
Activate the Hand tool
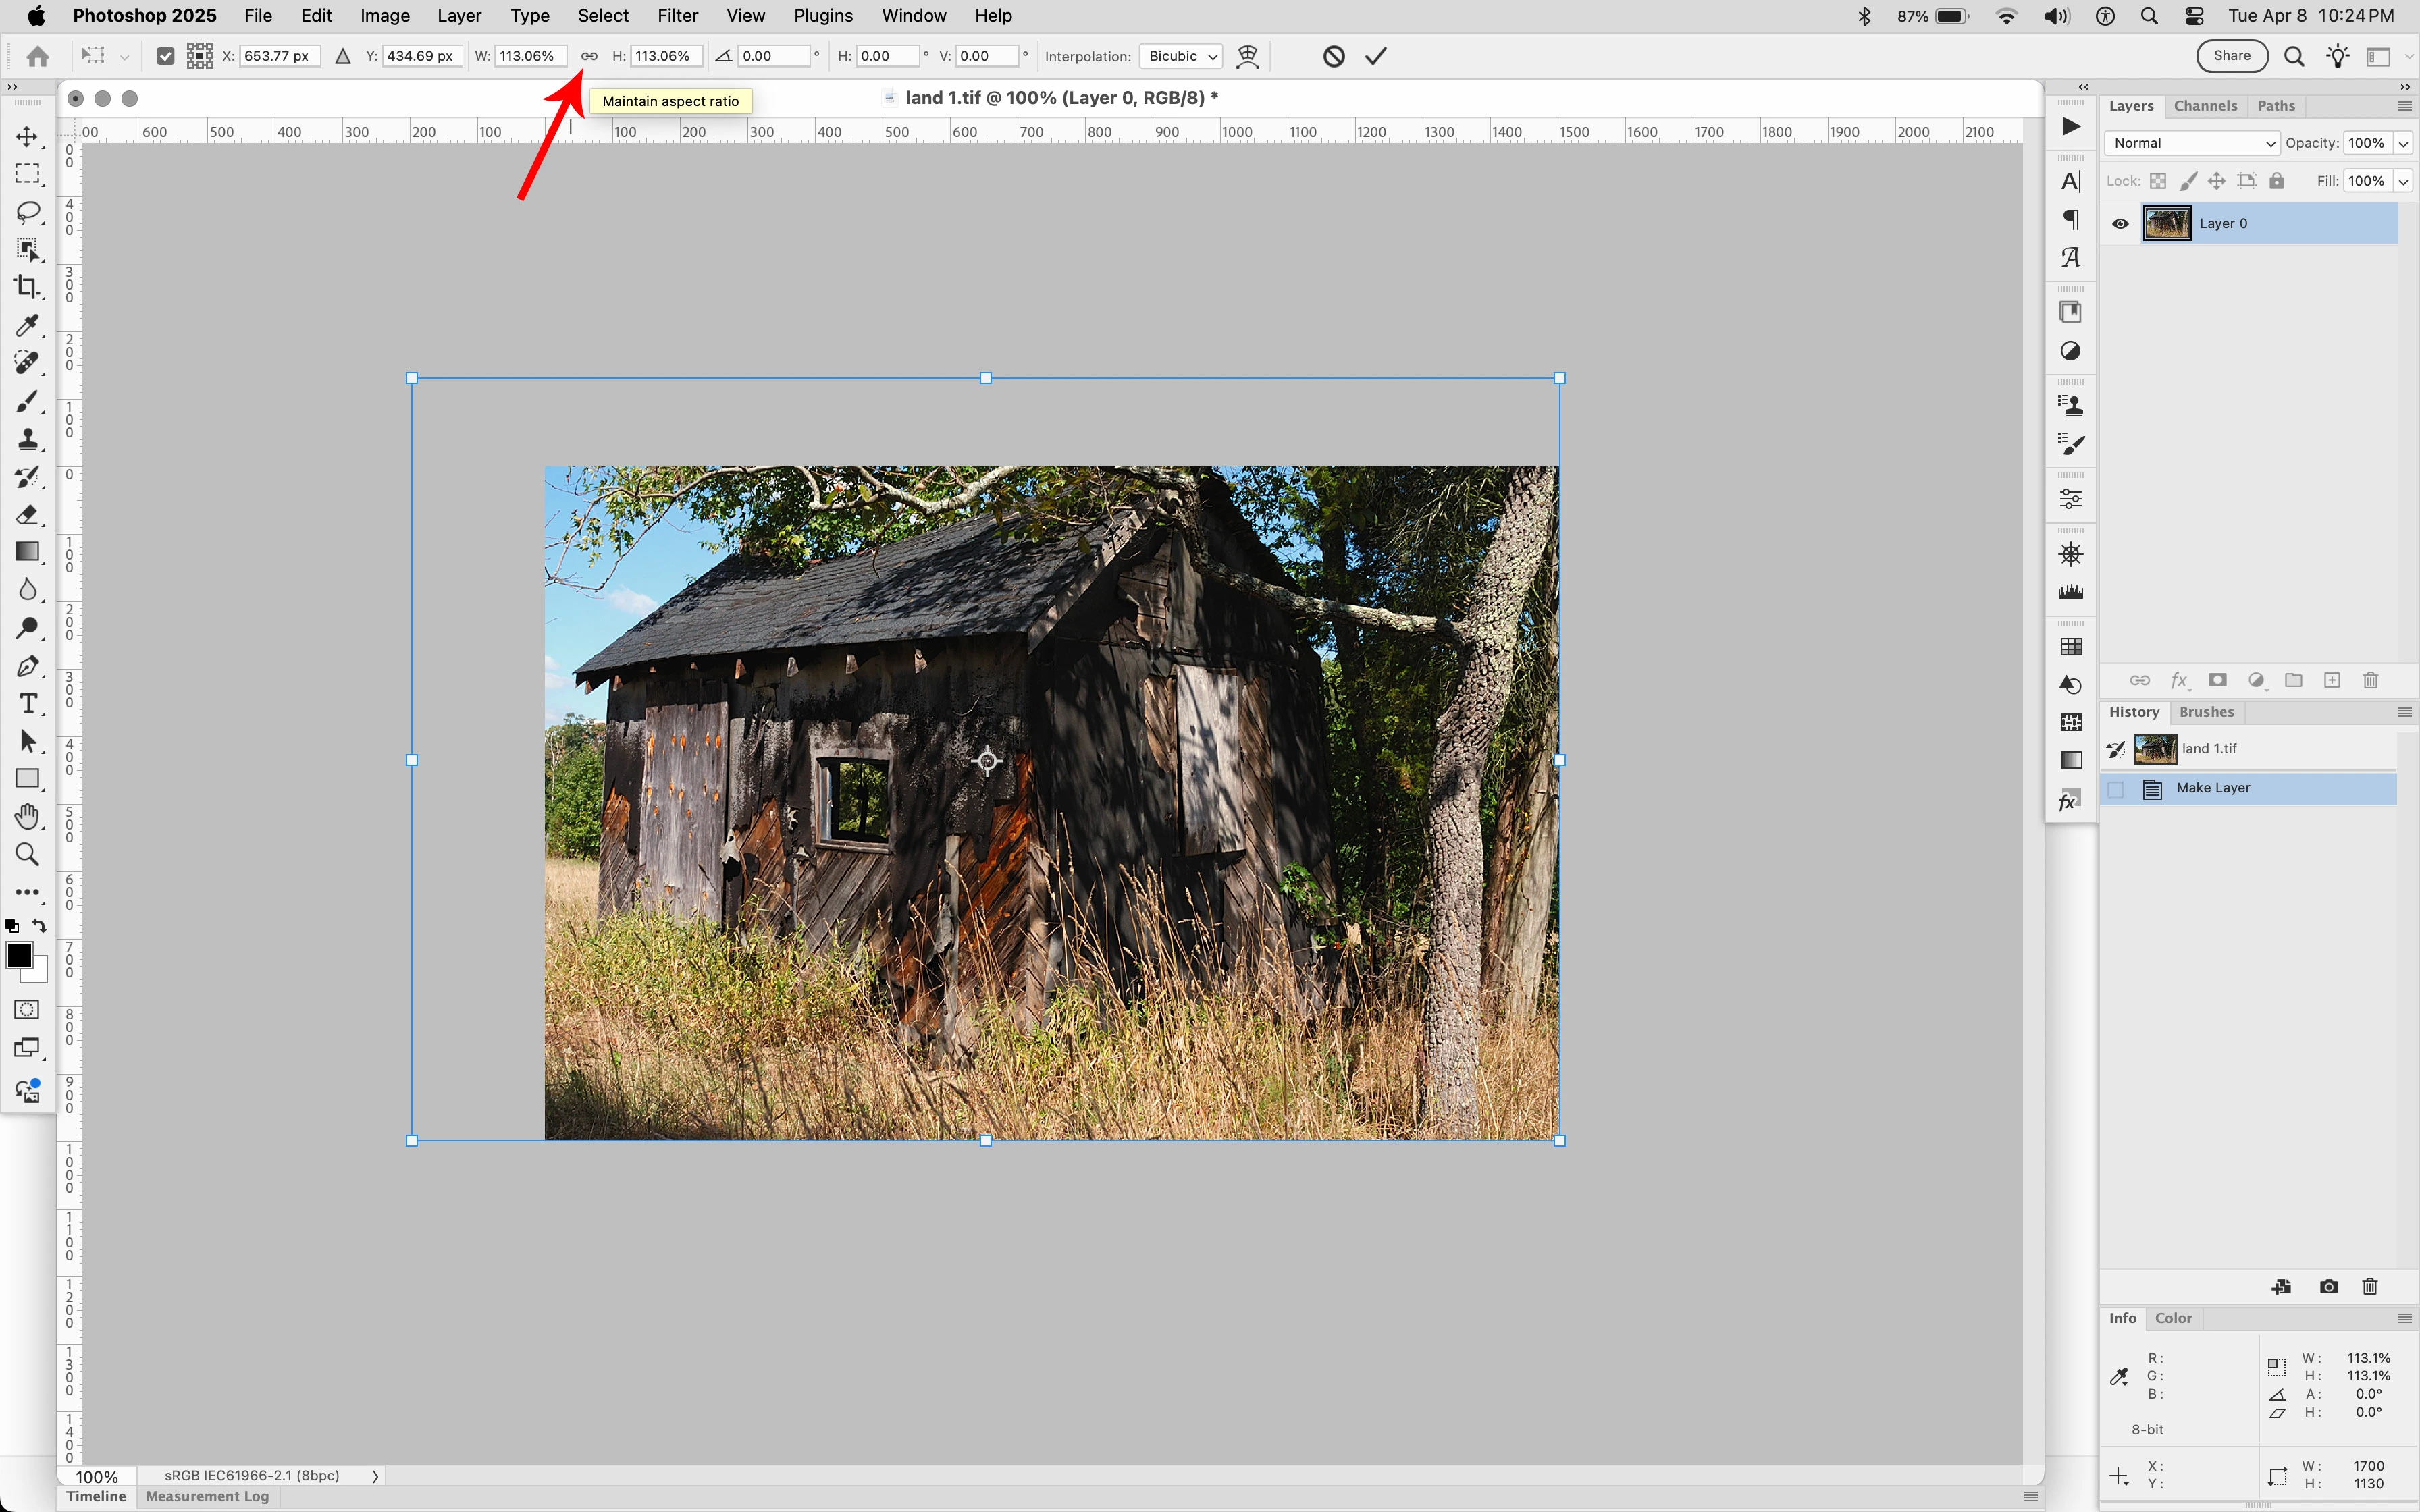coord(27,817)
